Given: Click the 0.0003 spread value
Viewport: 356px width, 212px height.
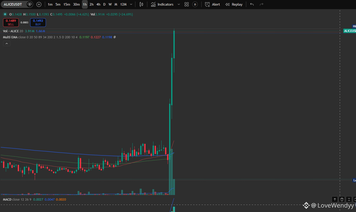Looking at the screenshot, I should pos(24,23).
